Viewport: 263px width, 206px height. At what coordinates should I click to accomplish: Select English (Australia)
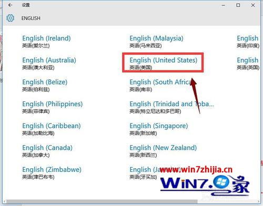pos(49,64)
